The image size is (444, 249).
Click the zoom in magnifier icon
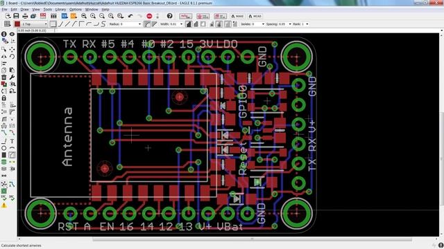pyautogui.click(x=92, y=16)
